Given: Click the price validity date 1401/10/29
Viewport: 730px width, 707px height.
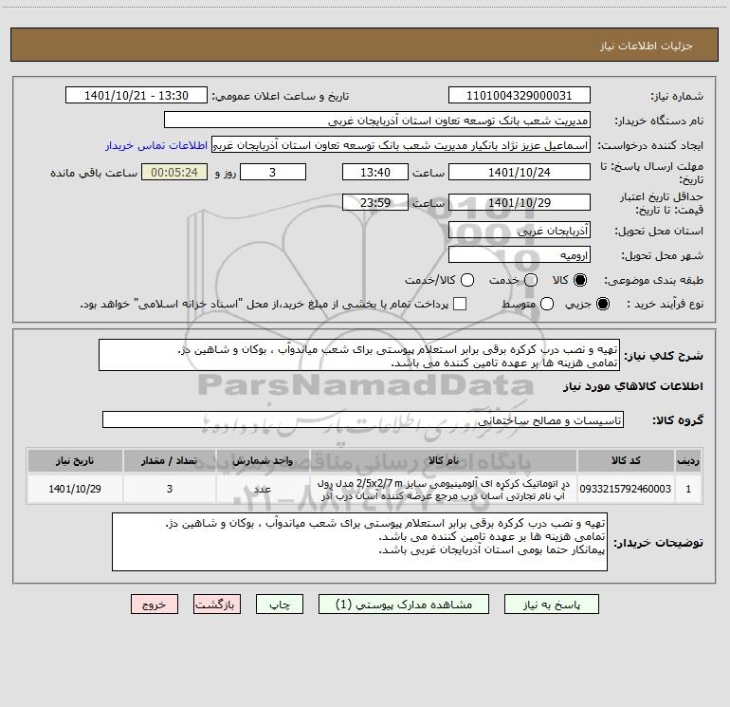Looking at the screenshot, I should pos(520,202).
